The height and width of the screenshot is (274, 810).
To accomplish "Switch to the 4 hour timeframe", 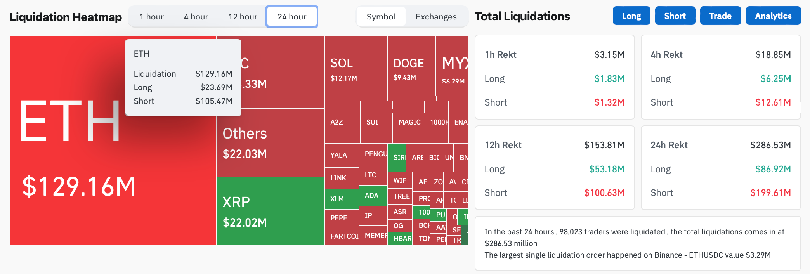I will 196,17.
